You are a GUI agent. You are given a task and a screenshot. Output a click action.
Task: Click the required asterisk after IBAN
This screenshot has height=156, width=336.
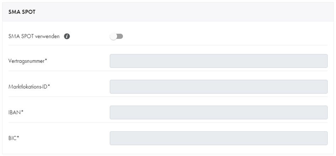[22, 112]
